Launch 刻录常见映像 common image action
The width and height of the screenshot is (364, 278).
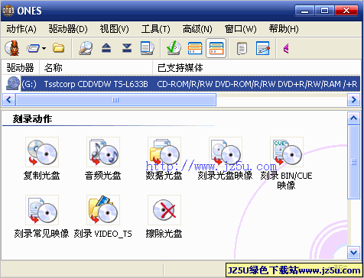[x=42, y=217]
